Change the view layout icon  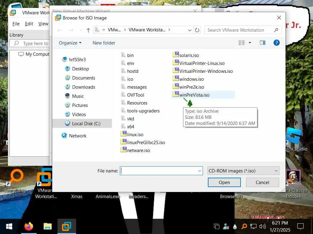(x=242, y=43)
